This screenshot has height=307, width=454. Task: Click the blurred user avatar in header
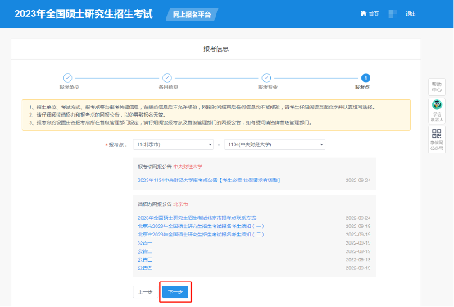[393, 14]
